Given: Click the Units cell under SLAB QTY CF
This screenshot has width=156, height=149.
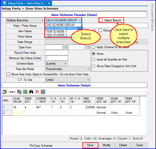Looking at the screenshot, I should 117,113.
